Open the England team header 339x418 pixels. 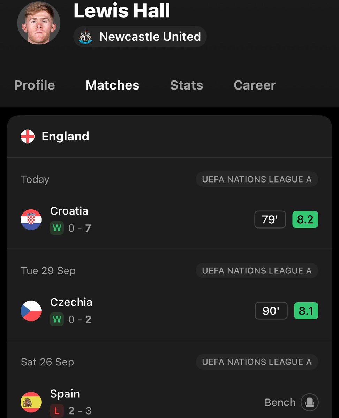(169, 136)
